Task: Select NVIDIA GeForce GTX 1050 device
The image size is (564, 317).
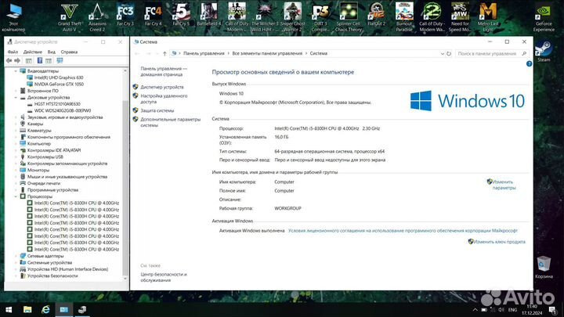Action: (59, 84)
